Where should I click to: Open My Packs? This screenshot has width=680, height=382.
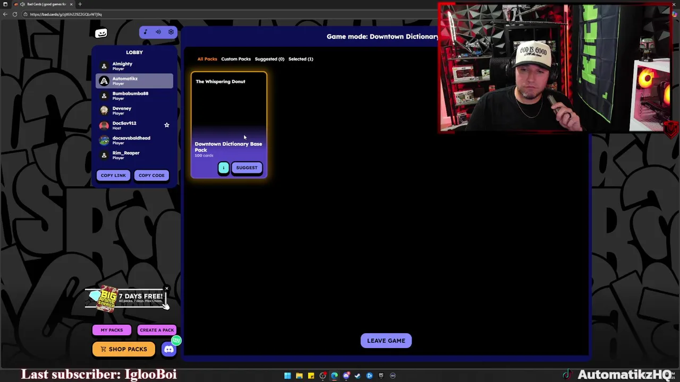(x=112, y=330)
